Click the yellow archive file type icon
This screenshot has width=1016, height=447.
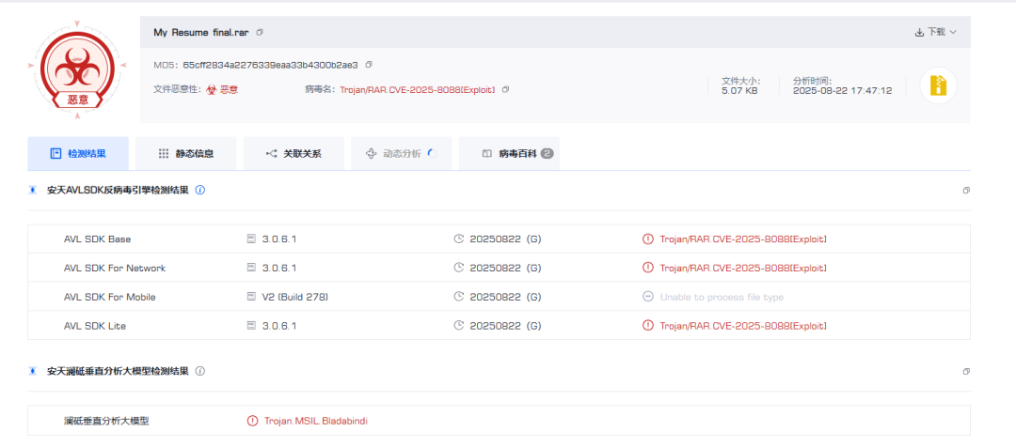[x=937, y=85]
